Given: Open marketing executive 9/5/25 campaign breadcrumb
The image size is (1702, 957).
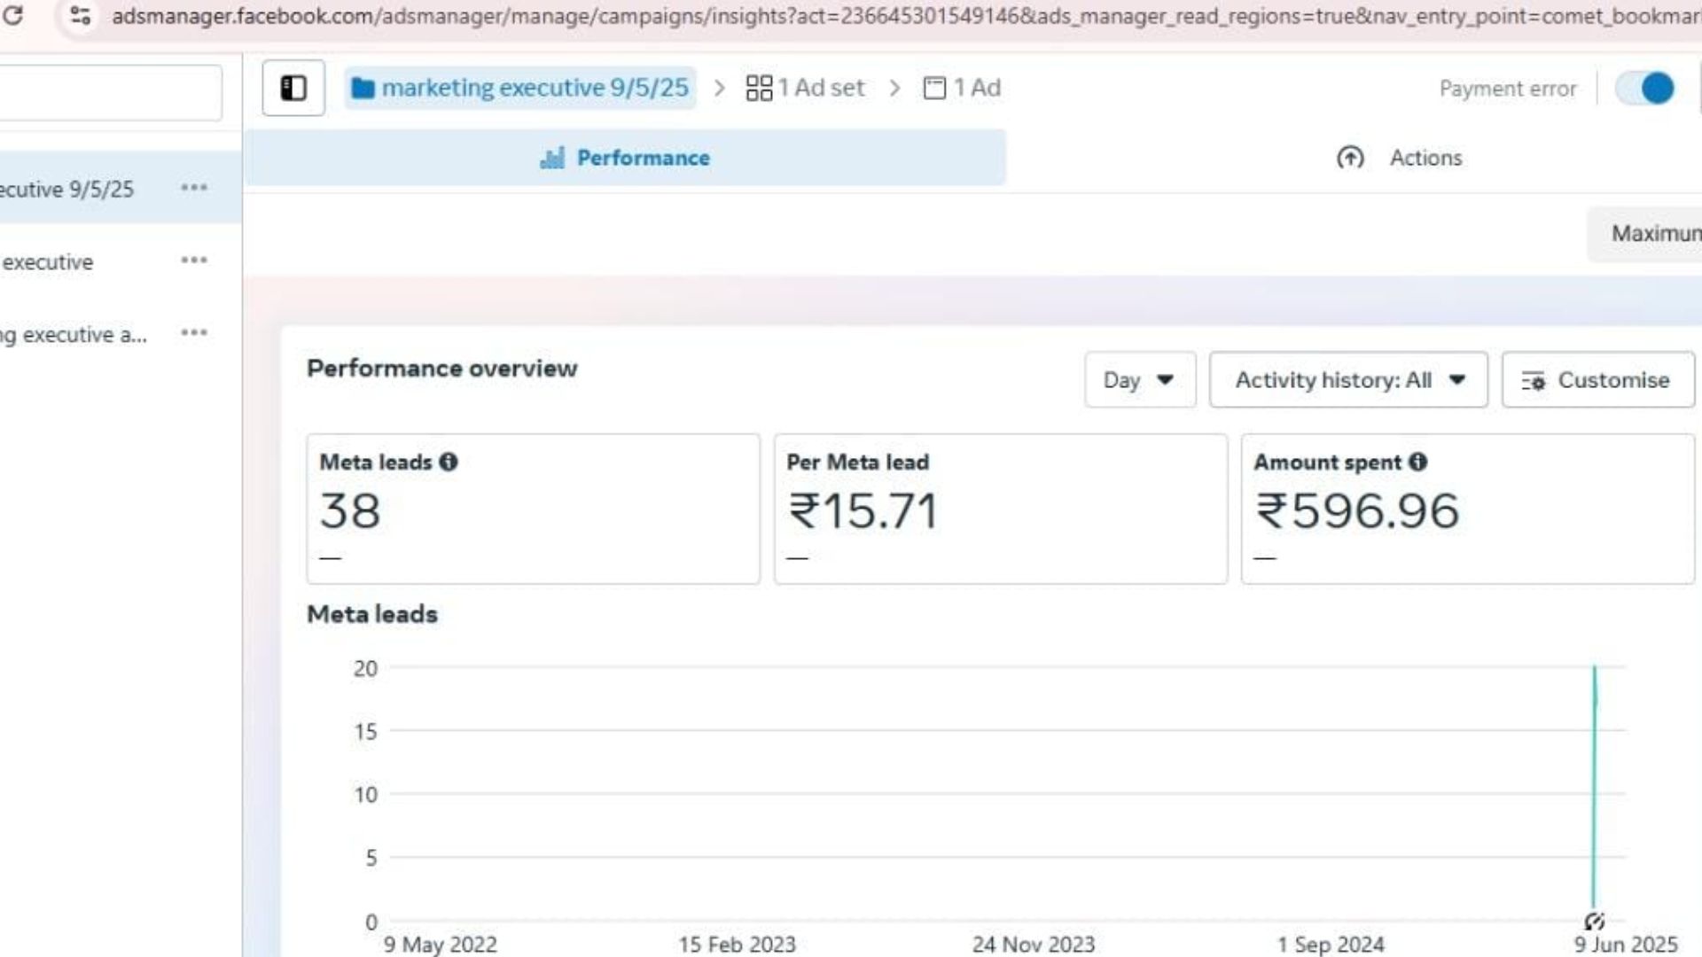Looking at the screenshot, I should coord(520,88).
